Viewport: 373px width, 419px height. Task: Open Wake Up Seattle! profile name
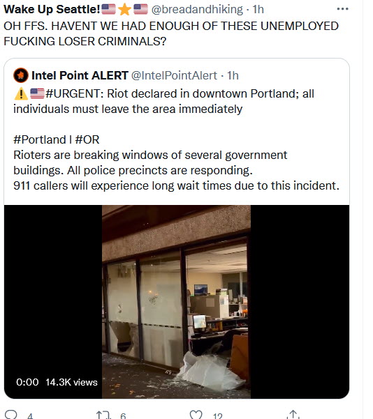pyautogui.click(x=52, y=9)
